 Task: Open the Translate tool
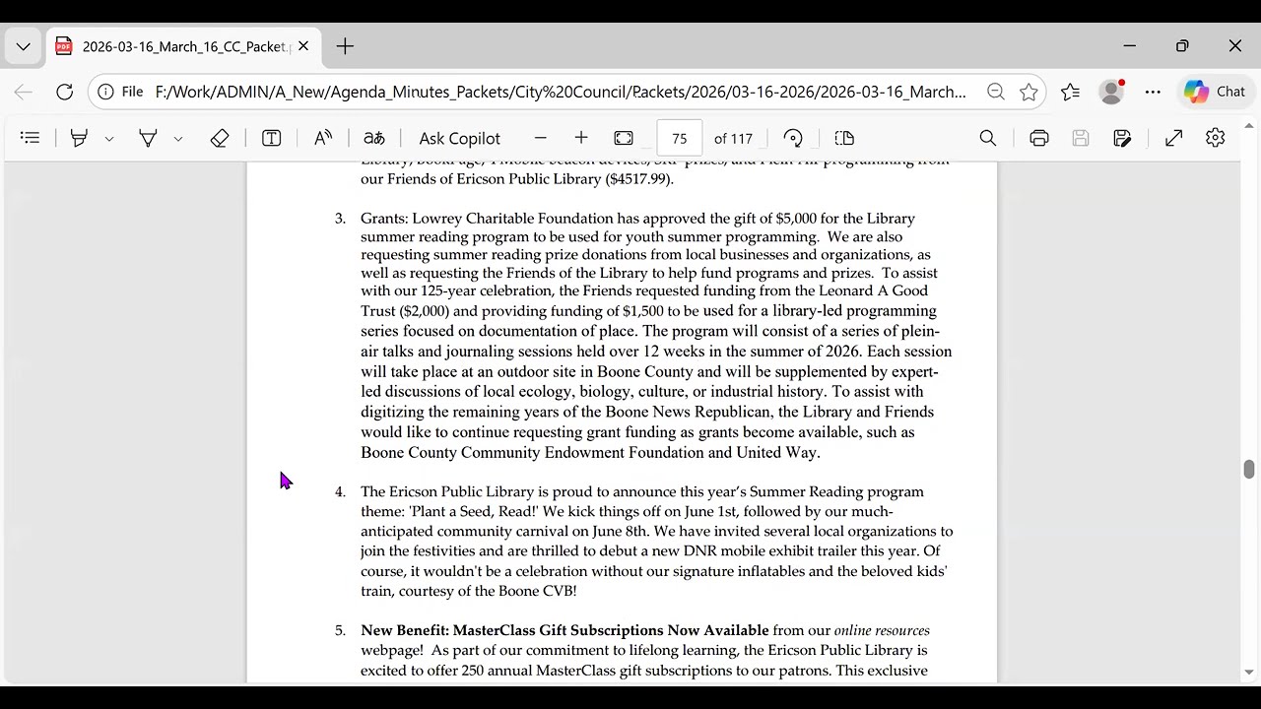point(374,139)
